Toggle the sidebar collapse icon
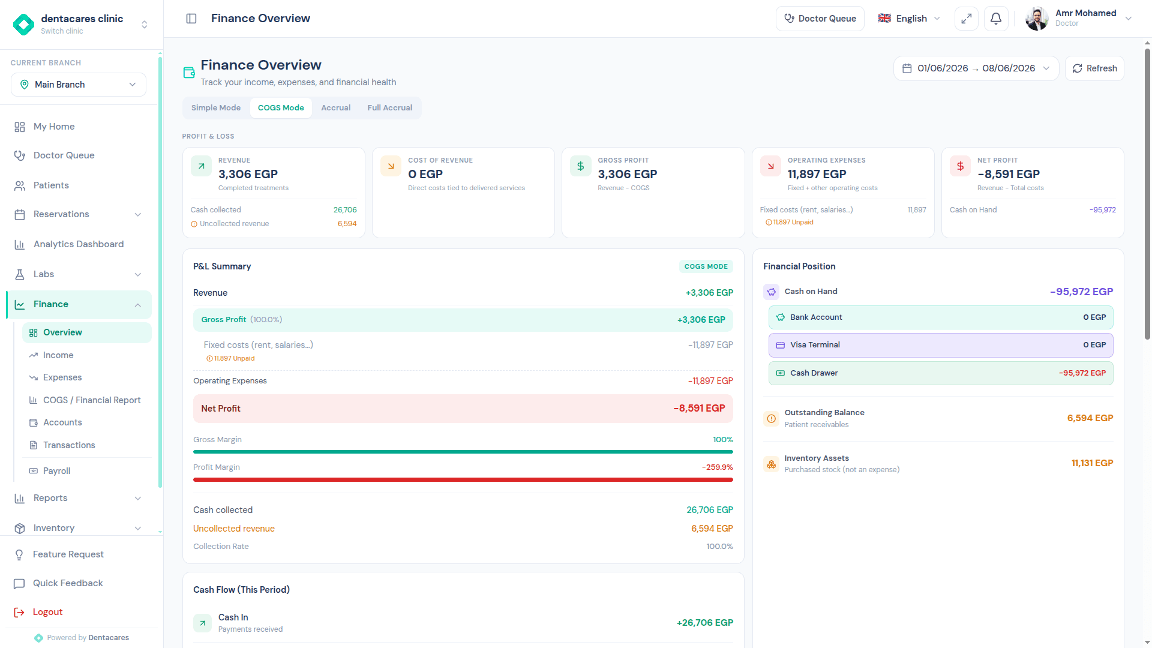 [x=191, y=19]
